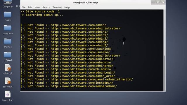Click the whitewave.com/admin_area/ line
Screen dimensions: 187x105
tap(68, 76)
